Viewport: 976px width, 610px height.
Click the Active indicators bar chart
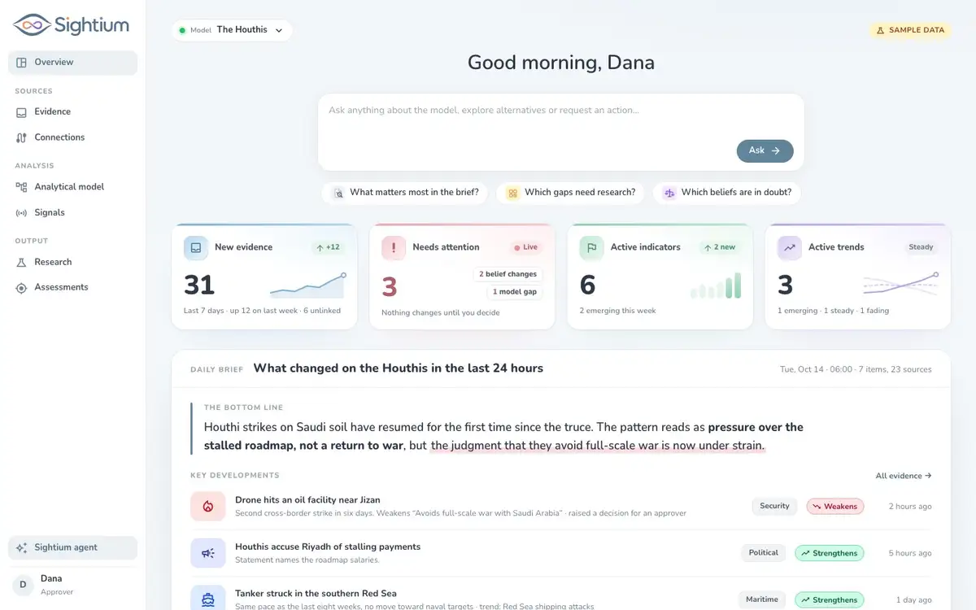coord(716,285)
